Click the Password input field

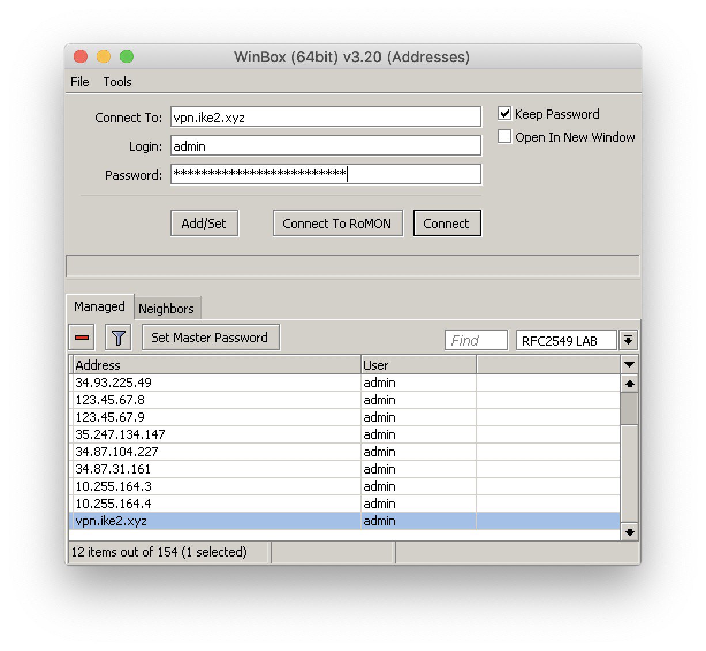click(x=326, y=174)
